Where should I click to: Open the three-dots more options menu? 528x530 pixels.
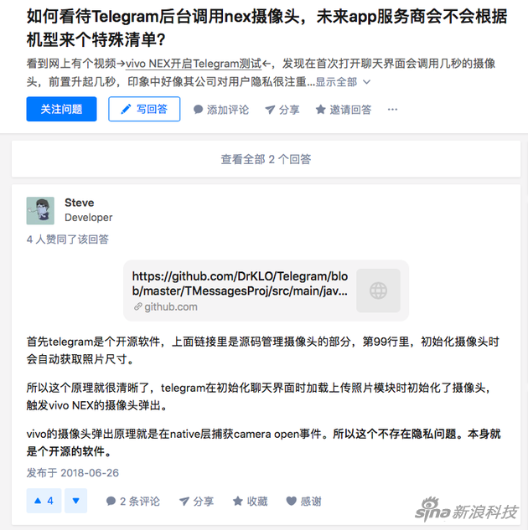click(x=392, y=110)
